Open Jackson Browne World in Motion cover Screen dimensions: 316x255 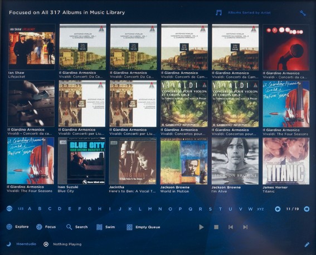(x=184, y=161)
